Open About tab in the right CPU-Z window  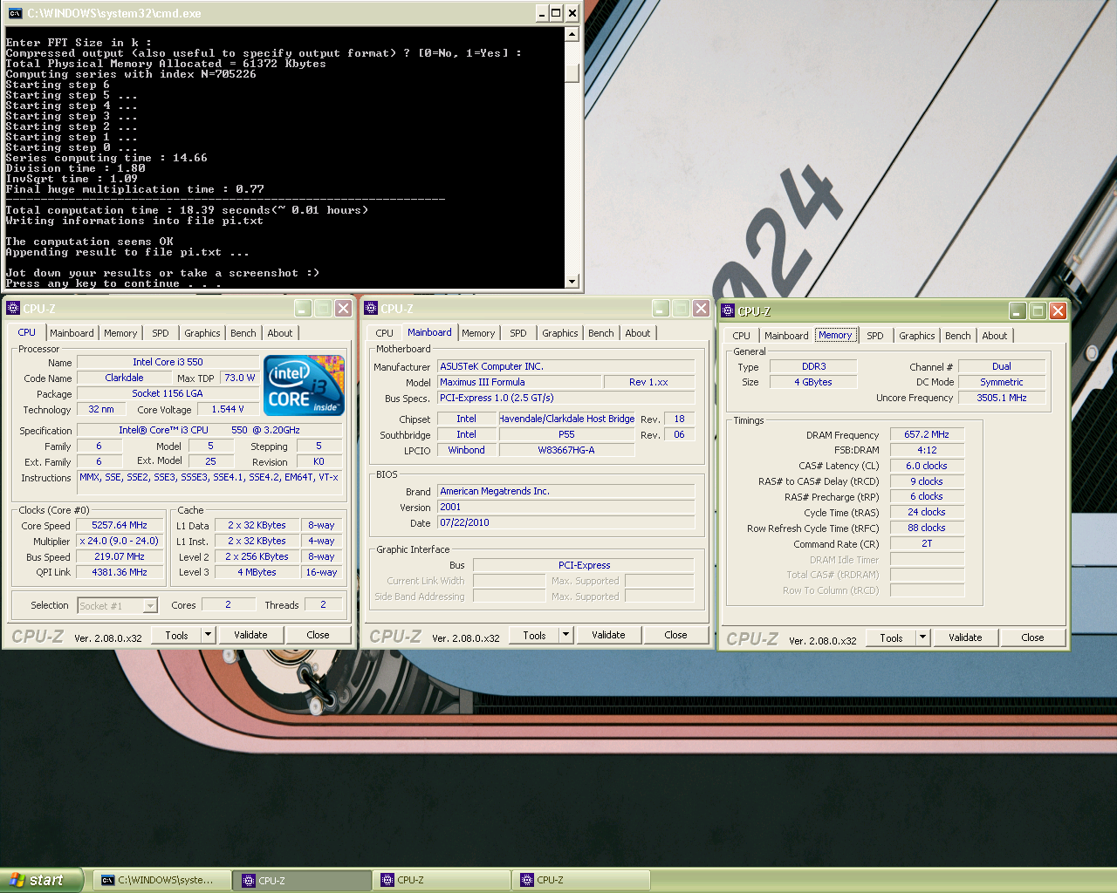(x=995, y=336)
